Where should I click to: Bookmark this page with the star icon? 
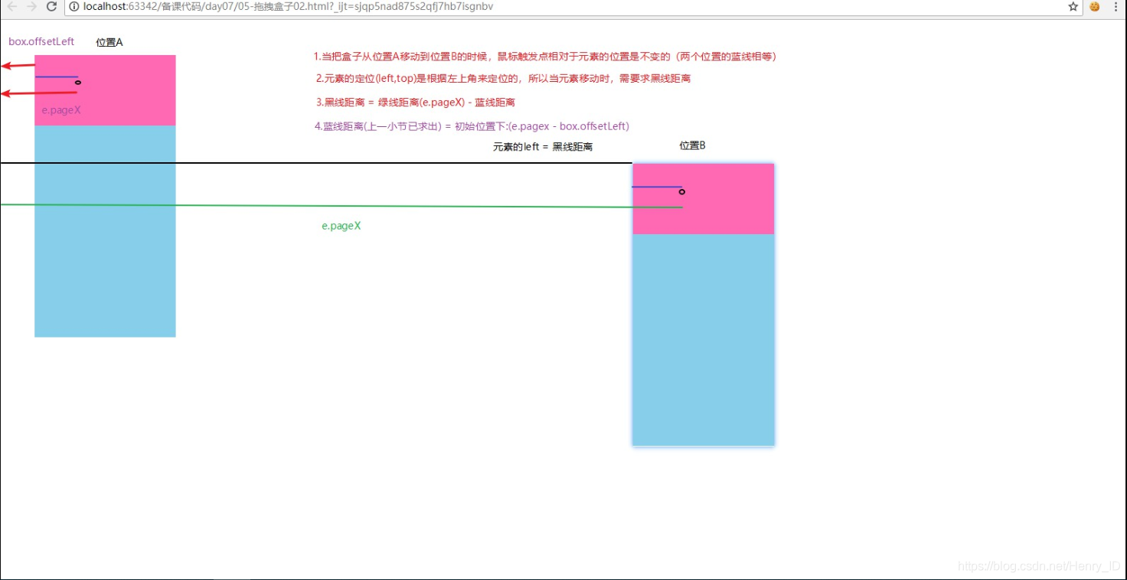pos(1073,6)
